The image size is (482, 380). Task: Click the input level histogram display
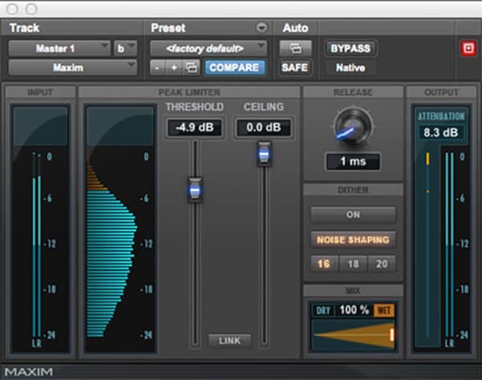(120, 228)
